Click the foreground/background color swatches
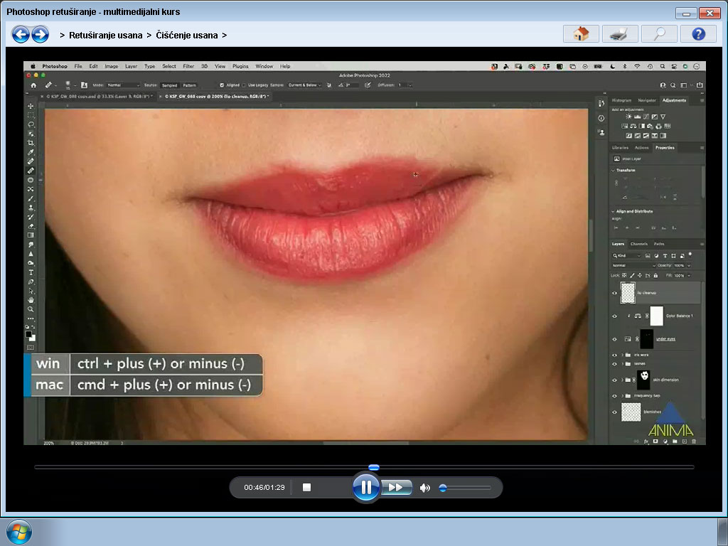 (x=30, y=336)
